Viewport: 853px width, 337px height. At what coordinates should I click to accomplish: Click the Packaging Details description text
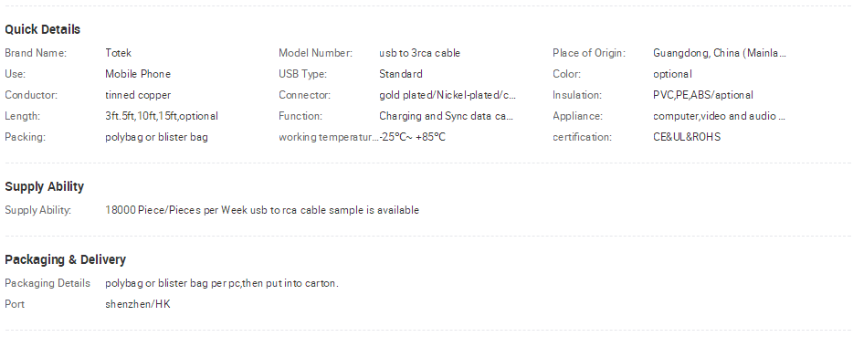pos(221,283)
